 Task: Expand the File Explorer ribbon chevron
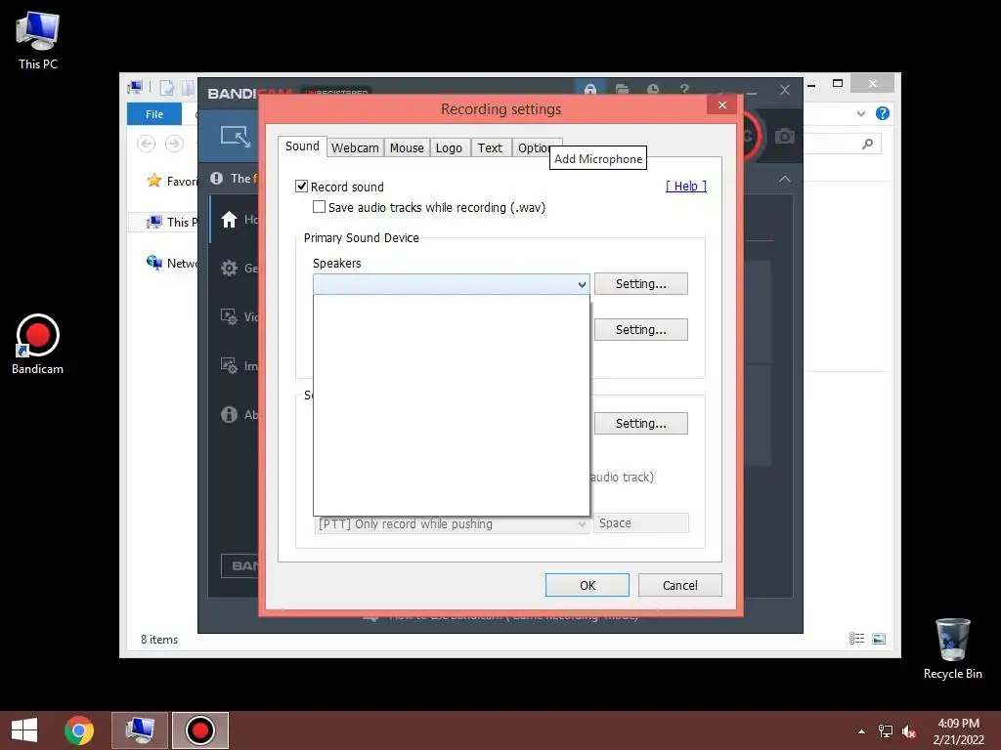pyautogui.click(x=860, y=113)
